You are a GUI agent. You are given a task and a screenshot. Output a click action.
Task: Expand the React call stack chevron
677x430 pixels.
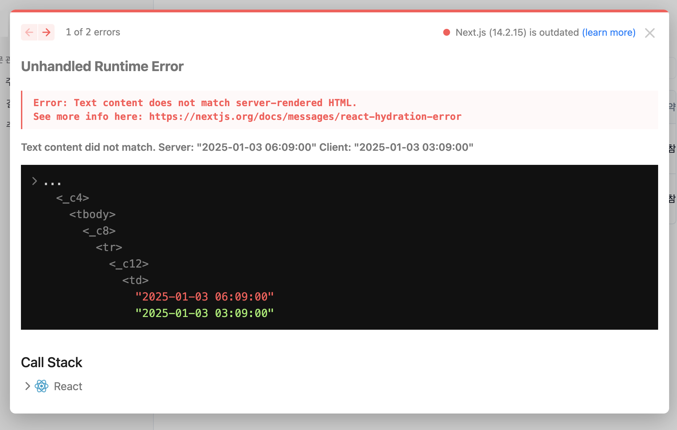pos(27,386)
